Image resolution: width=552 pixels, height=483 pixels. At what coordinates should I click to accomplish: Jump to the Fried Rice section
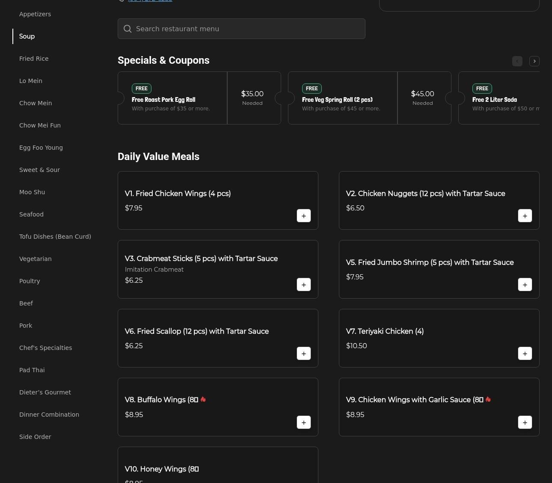[34, 59]
